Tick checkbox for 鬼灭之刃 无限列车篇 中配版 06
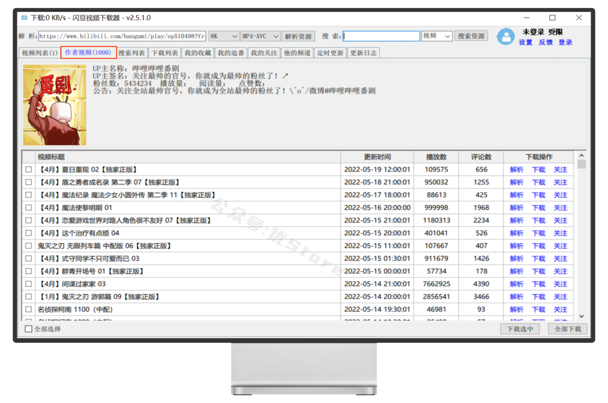608x403 pixels. pos(28,246)
